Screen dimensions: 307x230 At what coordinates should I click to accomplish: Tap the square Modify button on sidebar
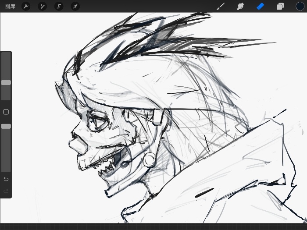6,112
